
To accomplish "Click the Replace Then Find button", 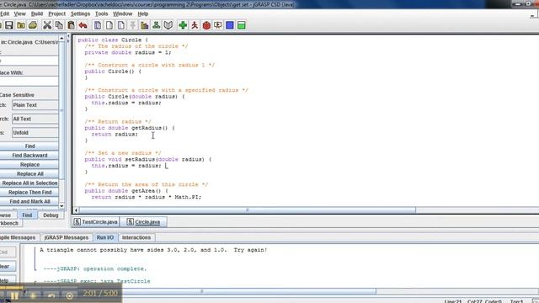I will [x=29, y=193].
